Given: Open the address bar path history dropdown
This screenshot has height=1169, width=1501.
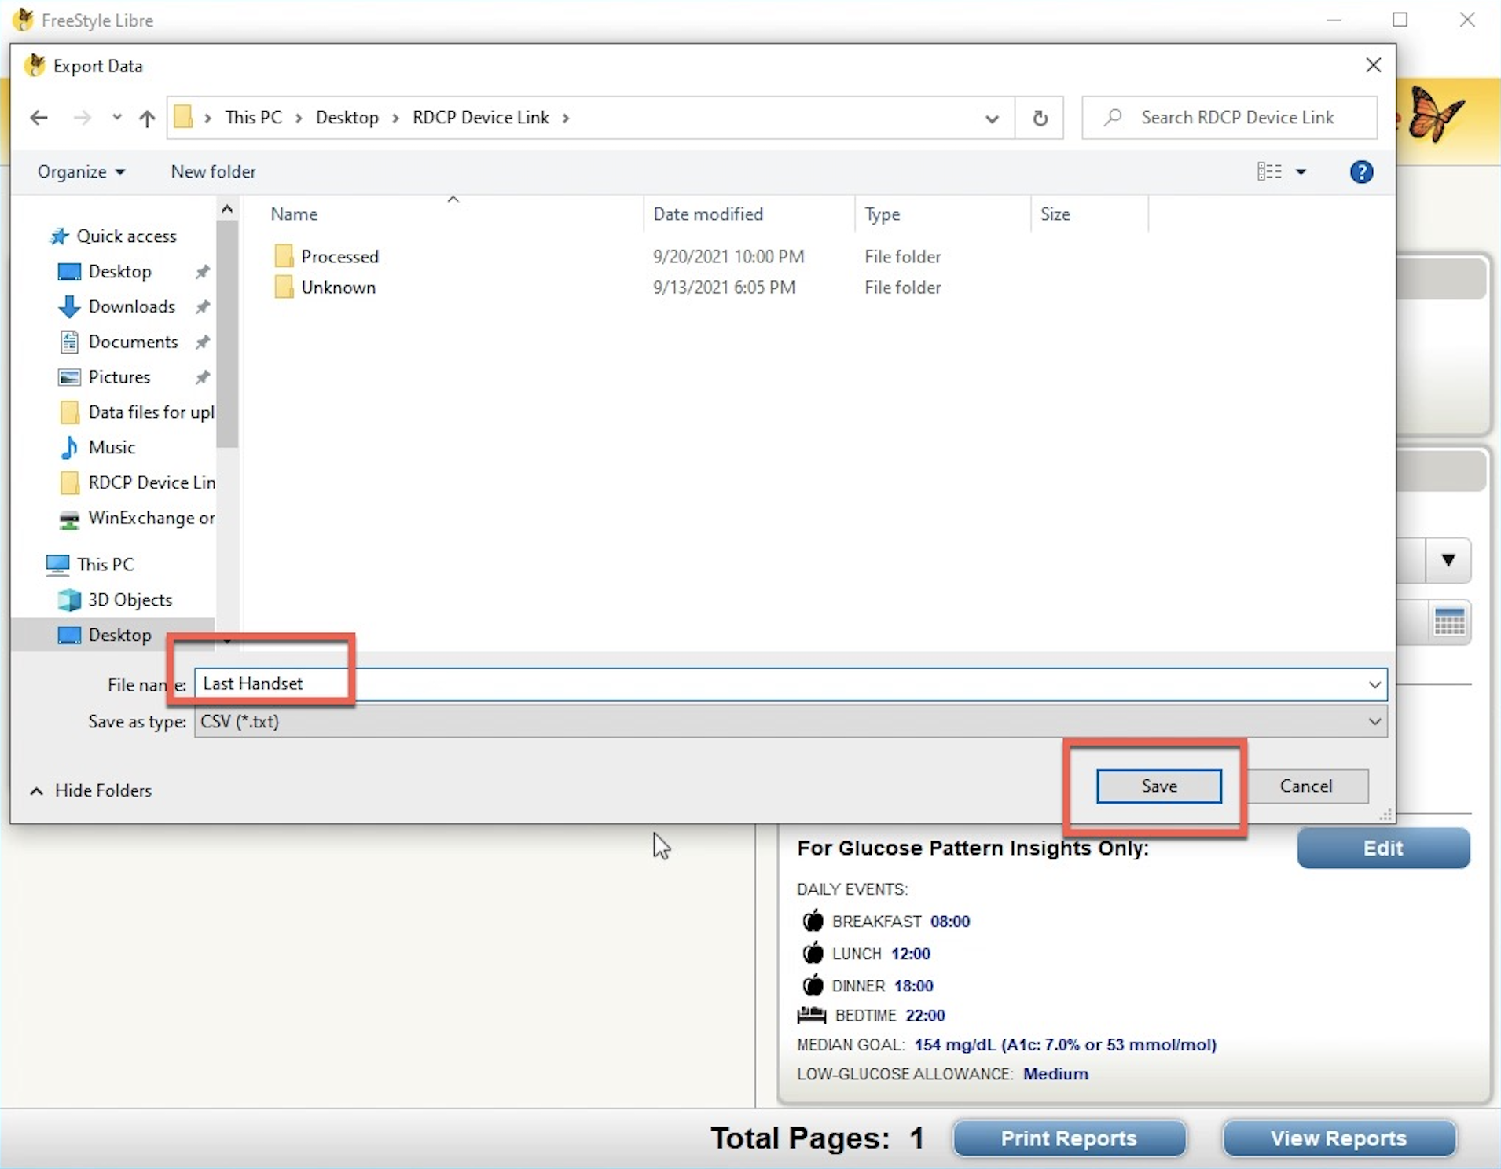Looking at the screenshot, I should click(992, 119).
